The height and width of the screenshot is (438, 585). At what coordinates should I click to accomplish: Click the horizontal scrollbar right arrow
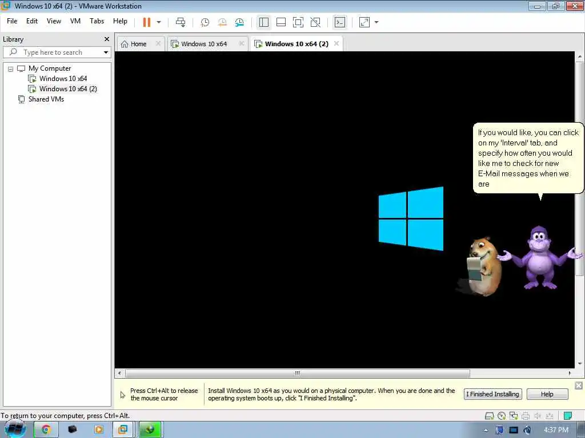(x=570, y=373)
